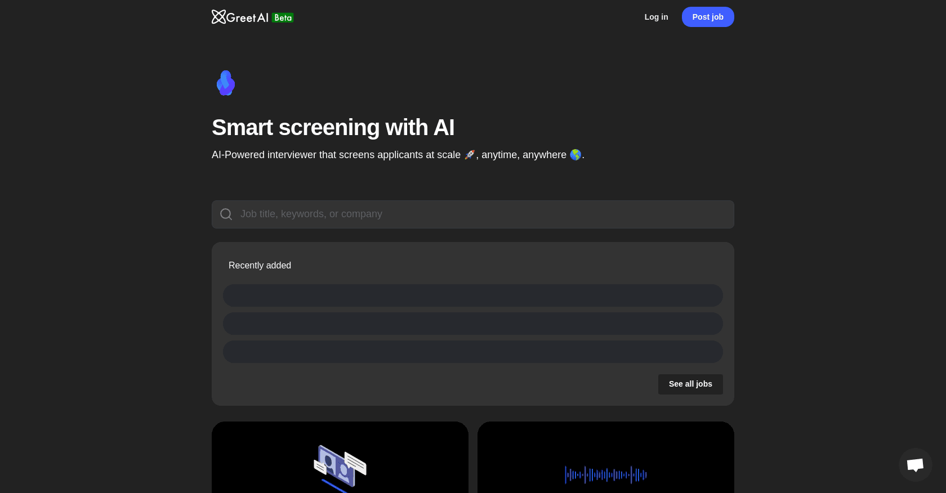Click the GreetAI knot logo icon
The image size is (946, 493).
(x=218, y=17)
